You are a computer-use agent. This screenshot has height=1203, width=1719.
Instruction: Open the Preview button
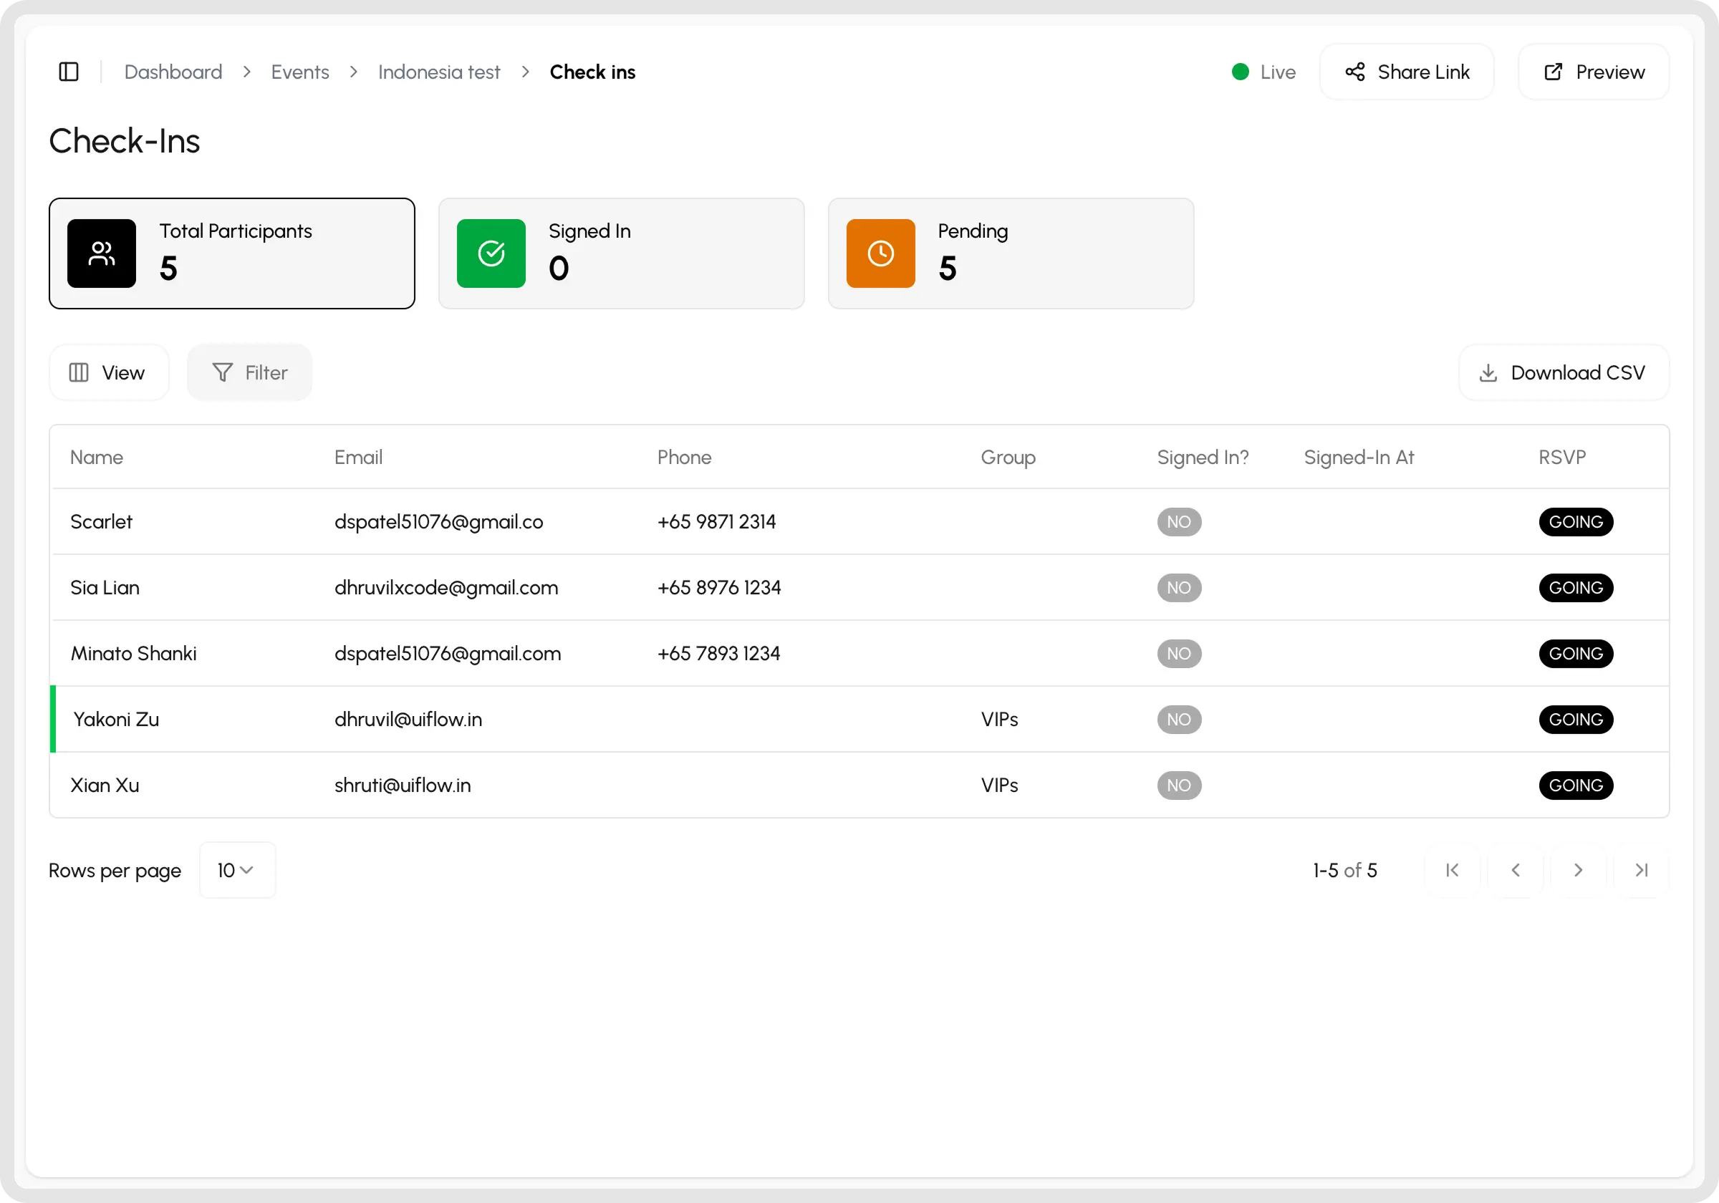1593,72
